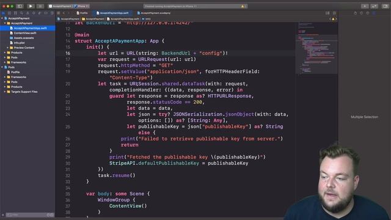Open the Debug navigator icon
This screenshot has height=220, width=391.
40,13
